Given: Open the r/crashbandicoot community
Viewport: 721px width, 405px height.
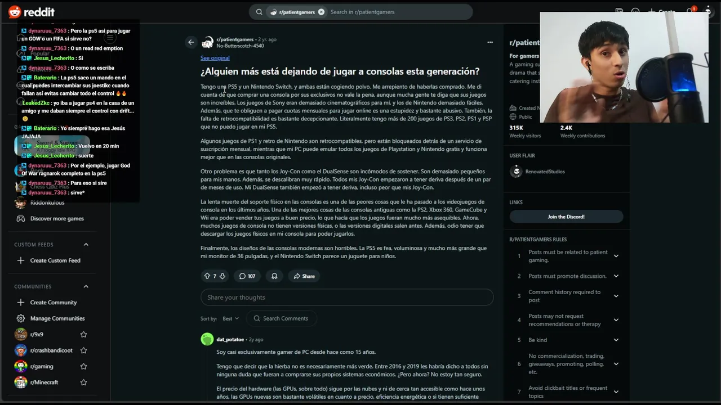Looking at the screenshot, I should coord(51,350).
